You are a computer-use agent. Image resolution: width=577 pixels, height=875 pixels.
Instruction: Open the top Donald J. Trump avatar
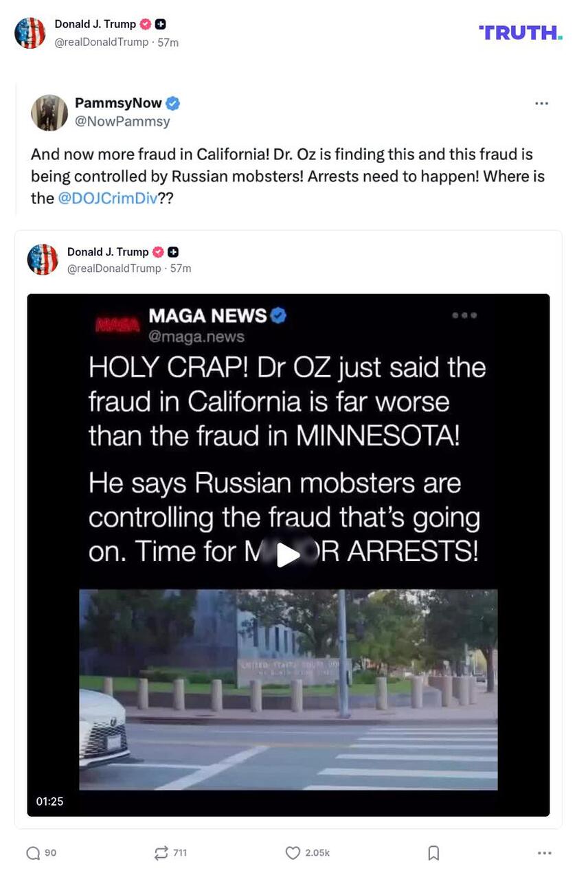point(30,32)
